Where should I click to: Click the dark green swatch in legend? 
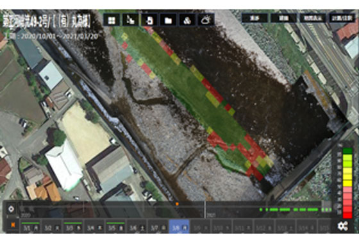click(x=347, y=151)
